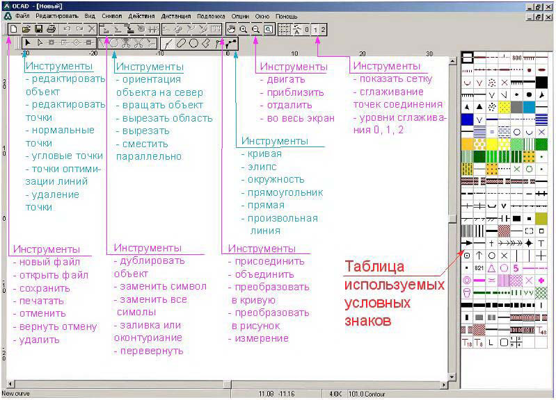Viewport: 556px width, 400px height.
Task: Click the Zoom out magnifier
Action: tap(256, 29)
